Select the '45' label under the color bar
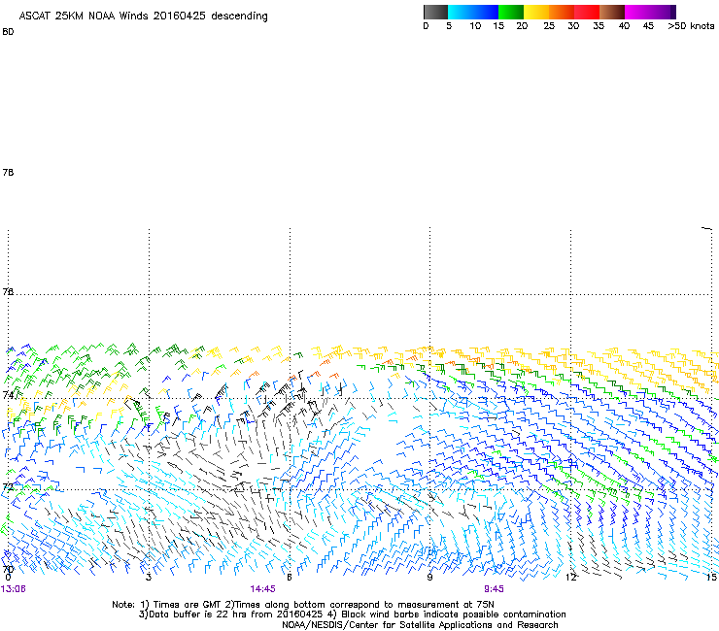The image size is (719, 631). (x=648, y=26)
